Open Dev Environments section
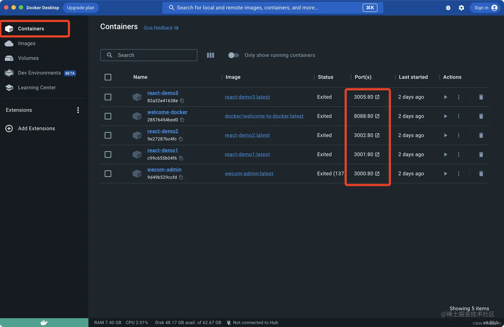The width and height of the screenshot is (504, 327). tap(40, 73)
